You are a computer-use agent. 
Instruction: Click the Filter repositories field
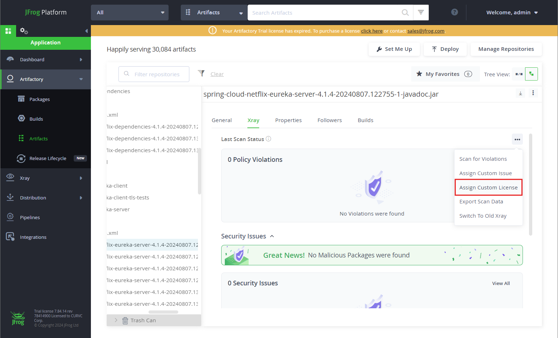click(154, 74)
